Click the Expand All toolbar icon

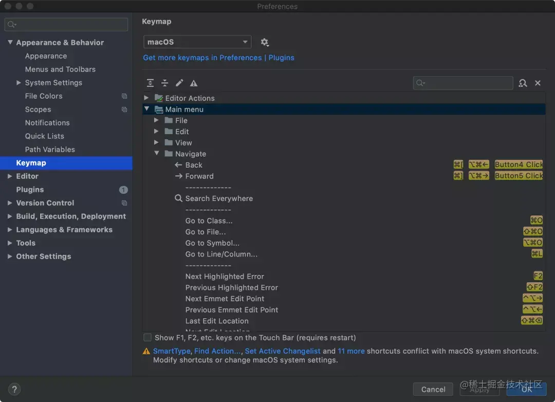(x=150, y=83)
